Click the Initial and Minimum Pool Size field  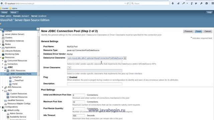79,95
